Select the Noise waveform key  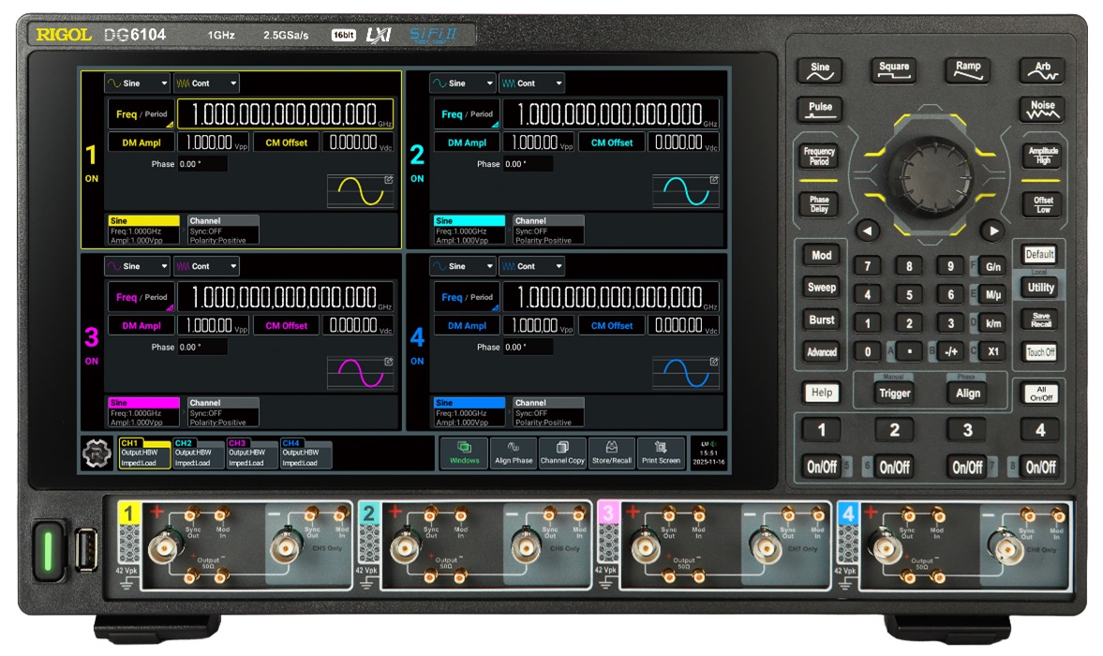[1042, 109]
